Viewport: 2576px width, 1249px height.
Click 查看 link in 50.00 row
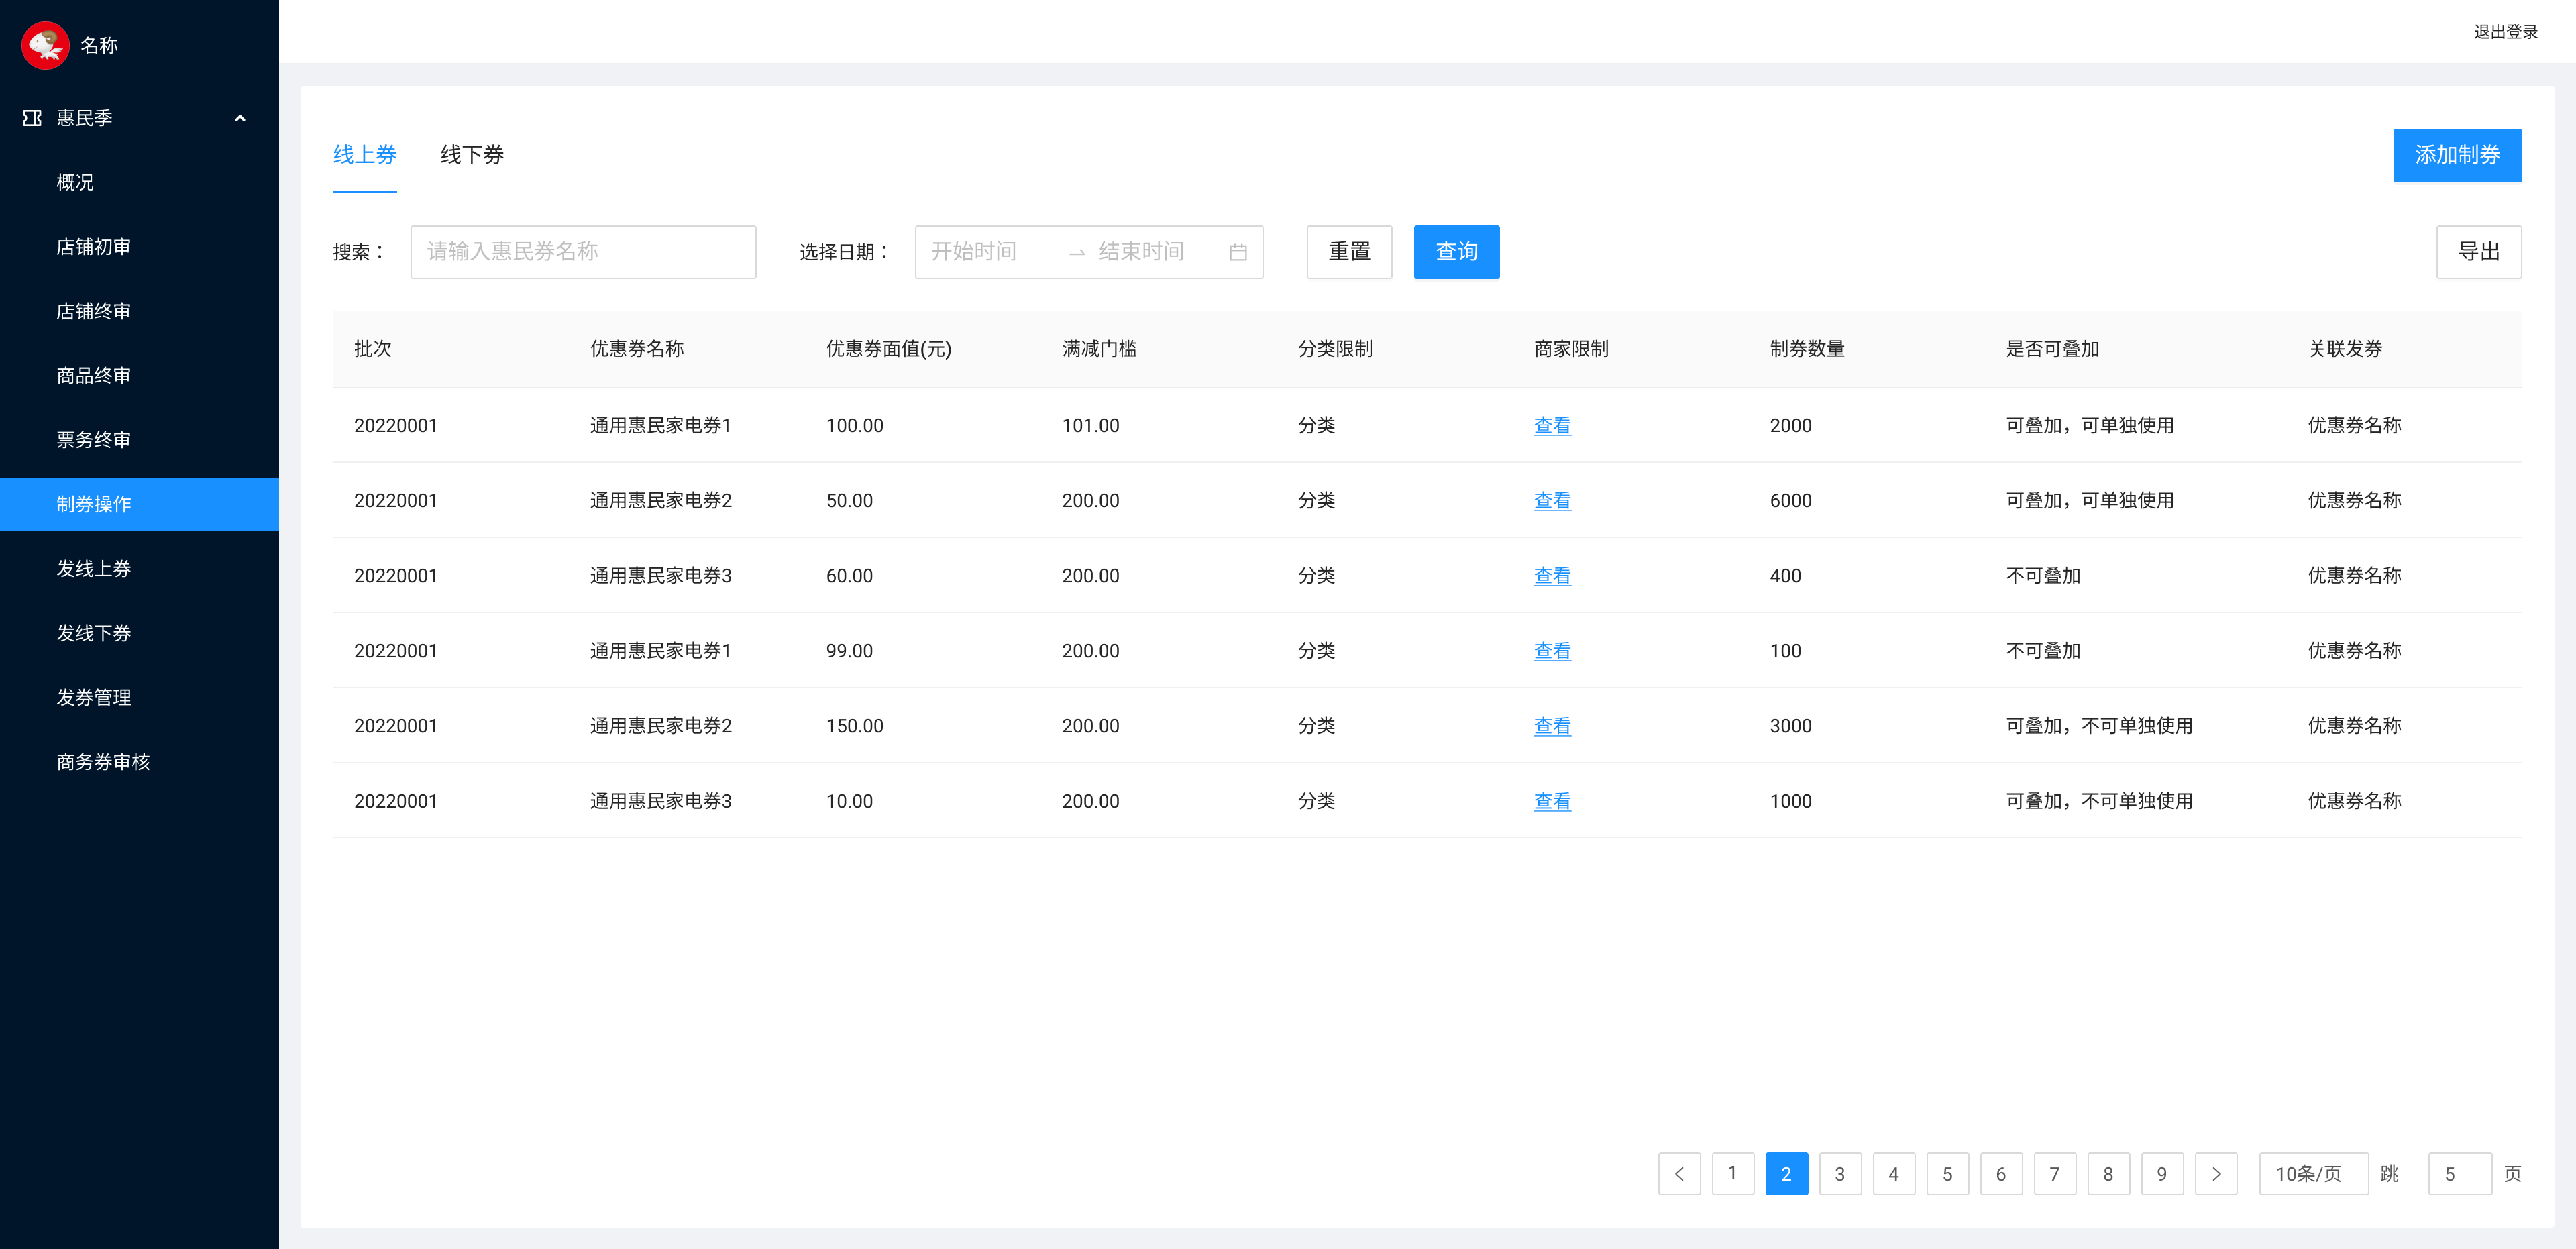1552,501
